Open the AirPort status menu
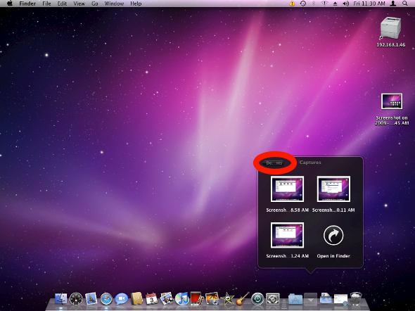Image resolution: width=415 pixels, height=311 pixels. click(324, 4)
